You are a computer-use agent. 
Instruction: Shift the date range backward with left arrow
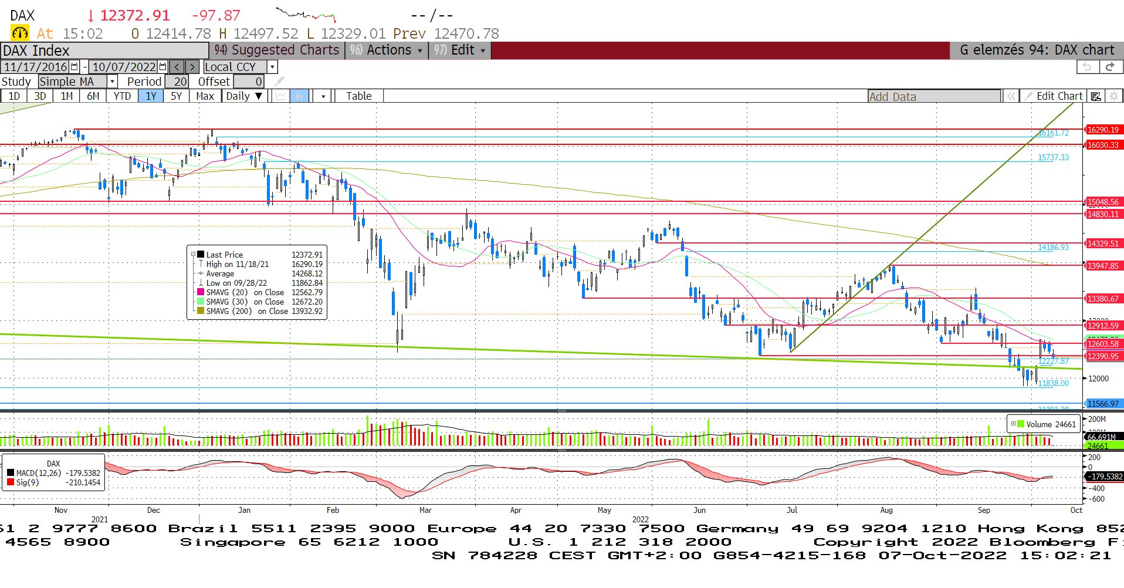177,67
